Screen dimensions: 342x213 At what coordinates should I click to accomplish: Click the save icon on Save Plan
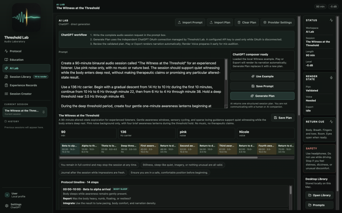(276, 118)
